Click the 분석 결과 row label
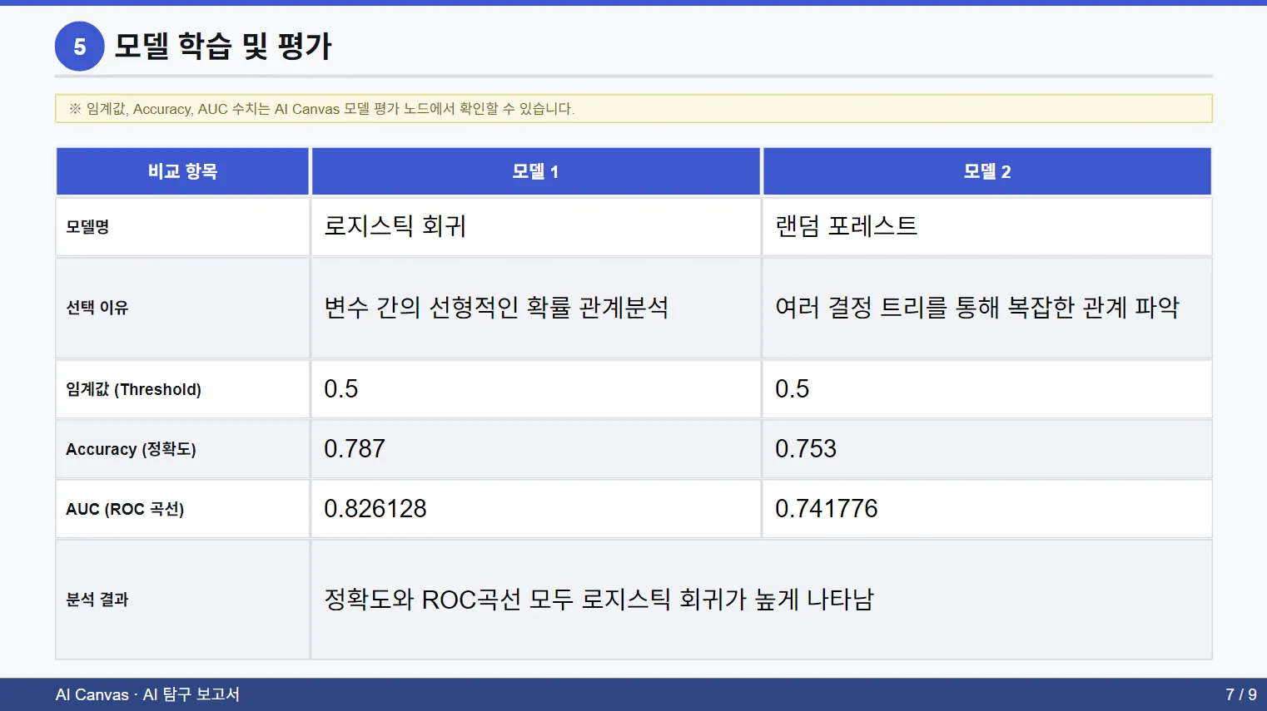The width and height of the screenshot is (1267, 711). [x=97, y=600]
